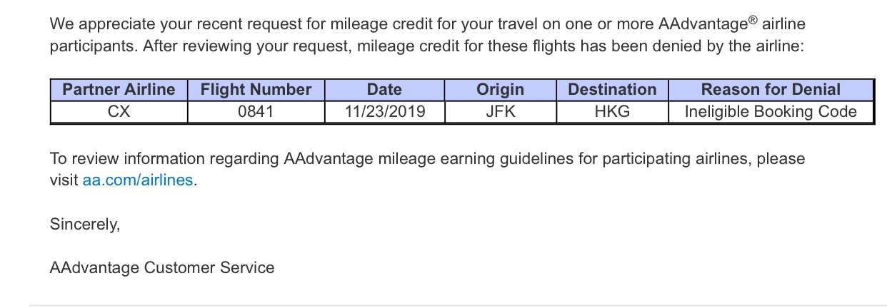Select the Ineligible Booking Code cell

pyautogui.click(x=771, y=112)
